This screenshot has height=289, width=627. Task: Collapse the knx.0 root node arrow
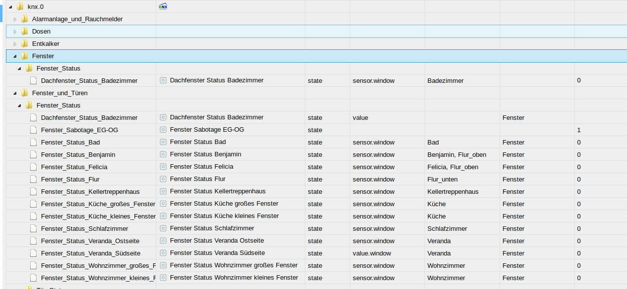(x=11, y=7)
